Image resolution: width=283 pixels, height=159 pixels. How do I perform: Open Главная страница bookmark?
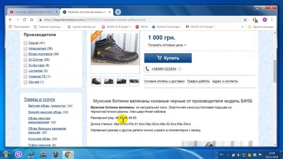(x=48, y=27)
